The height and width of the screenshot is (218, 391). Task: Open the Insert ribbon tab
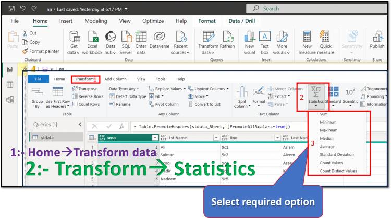[66, 21]
